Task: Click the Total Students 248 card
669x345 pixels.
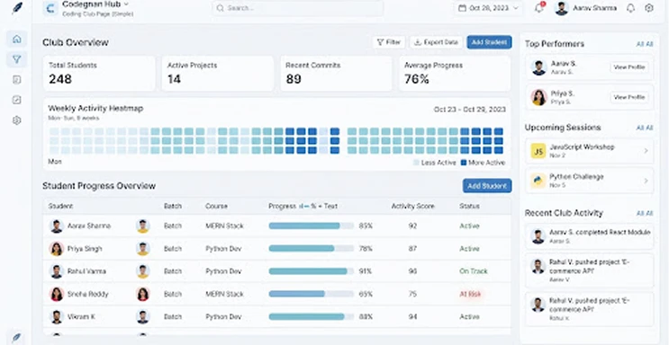Action: coord(99,74)
